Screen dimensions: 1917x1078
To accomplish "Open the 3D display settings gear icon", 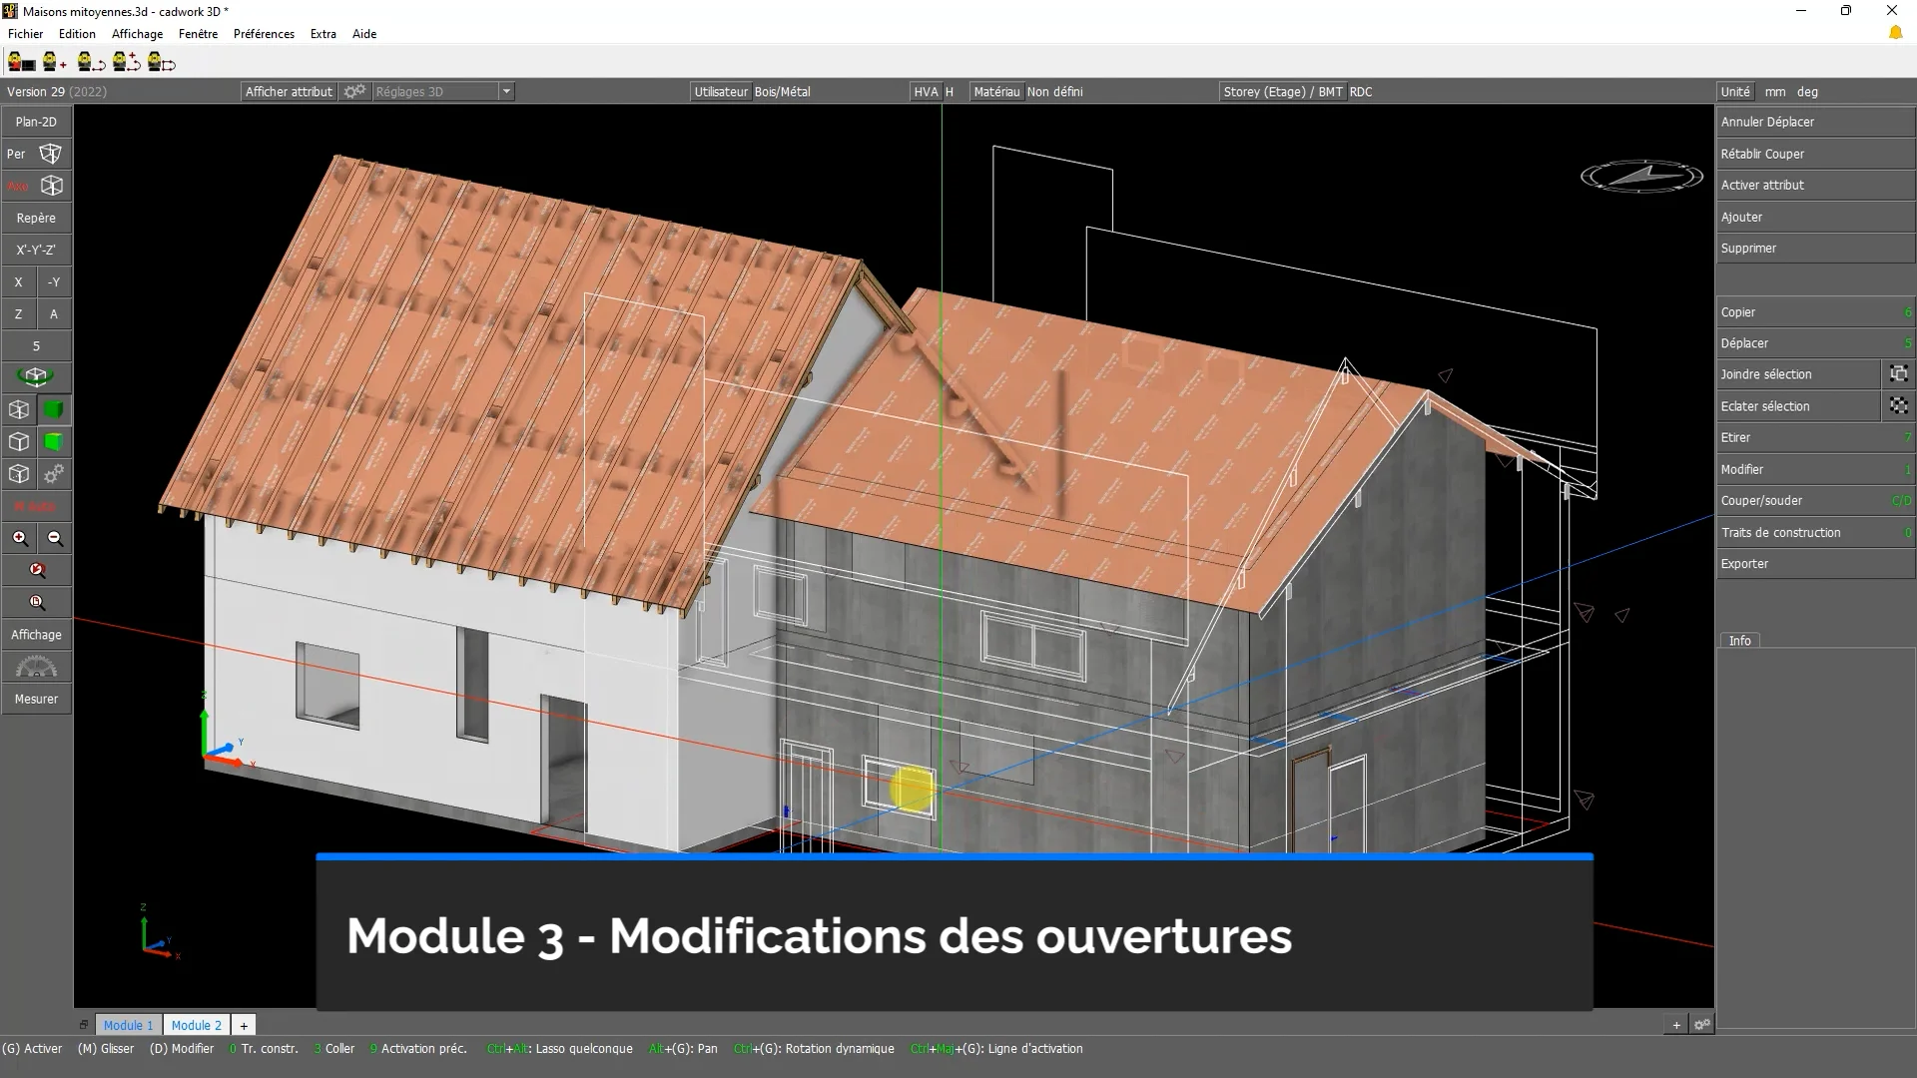I will (354, 91).
